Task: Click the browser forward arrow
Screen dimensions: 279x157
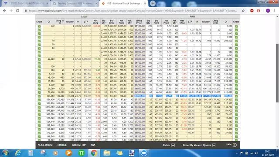Action: (11, 10)
